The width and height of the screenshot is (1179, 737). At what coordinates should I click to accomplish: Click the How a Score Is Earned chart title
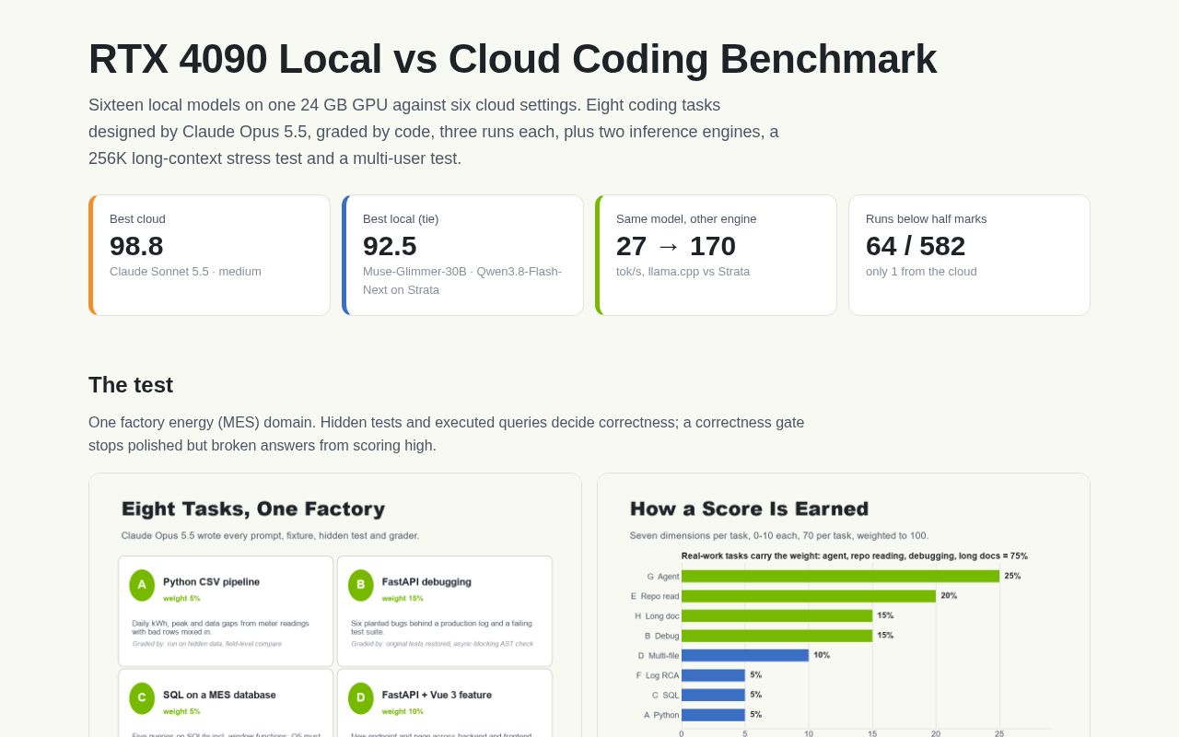749,509
